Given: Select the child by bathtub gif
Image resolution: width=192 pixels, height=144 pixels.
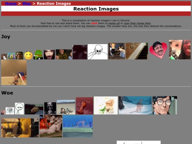Looking at the screenshot, I should coord(14,73).
